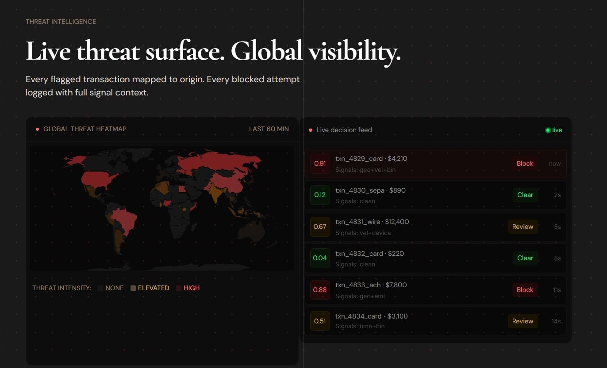Image resolution: width=607 pixels, height=368 pixels.
Task: Click txn_4830_sepa · $890 text
Action: click(x=370, y=190)
